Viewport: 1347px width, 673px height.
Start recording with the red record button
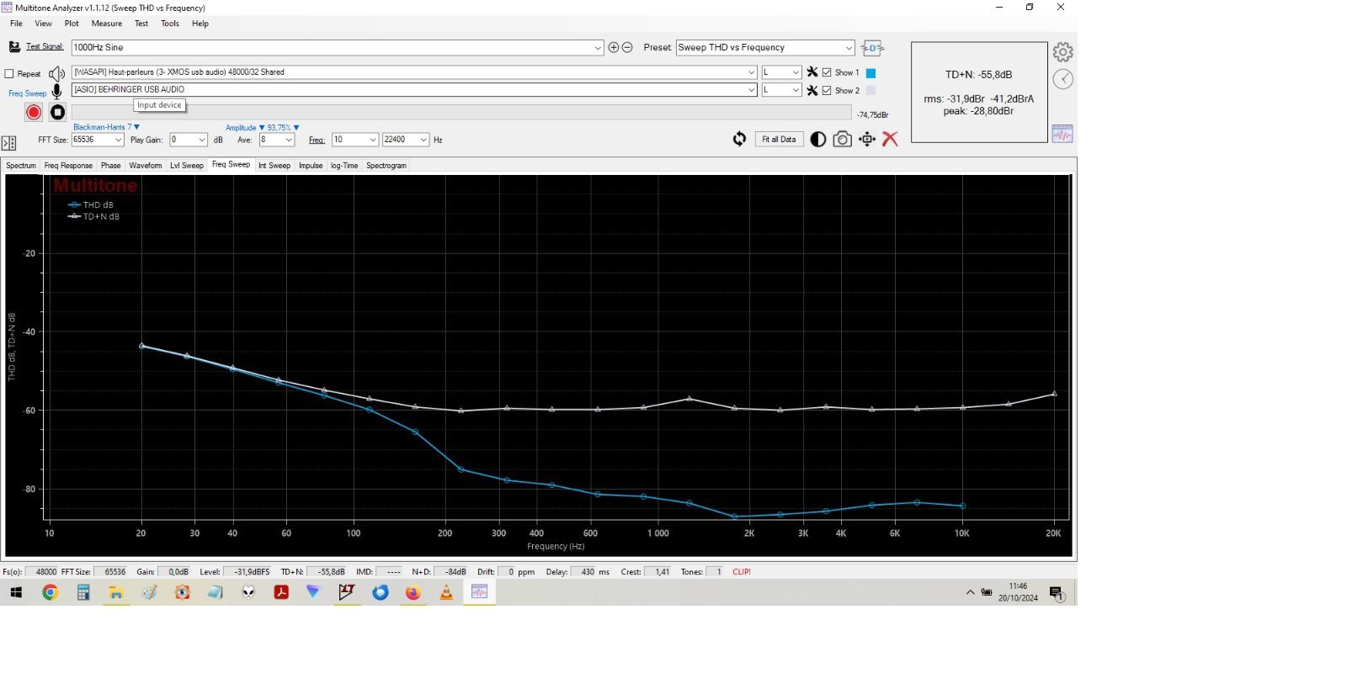(34, 112)
